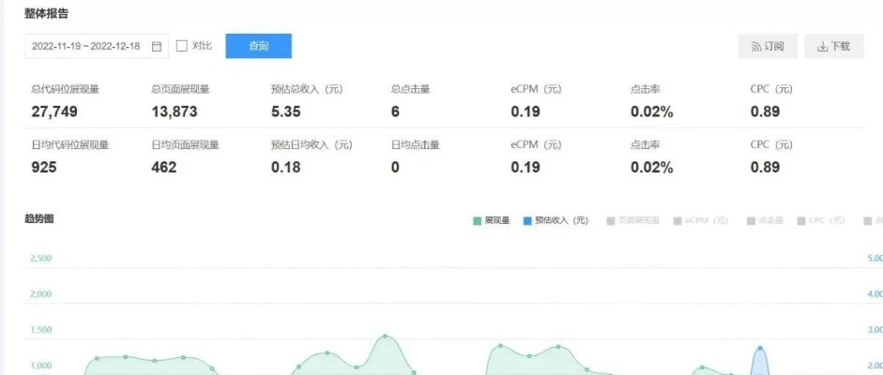Click the 日均点击量 value 0
883x375 pixels.
[x=395, y=168]
